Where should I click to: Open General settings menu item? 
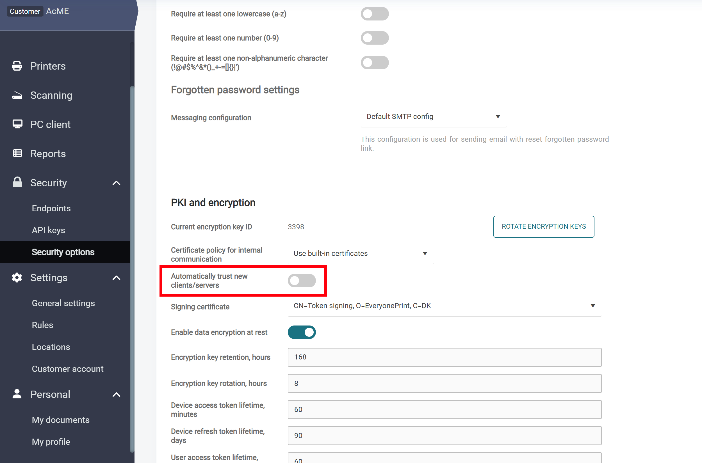63,303
